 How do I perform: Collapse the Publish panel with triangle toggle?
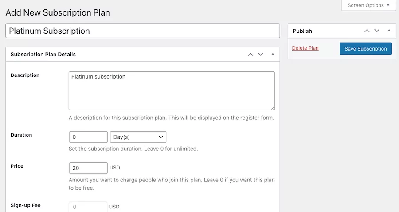389,31
